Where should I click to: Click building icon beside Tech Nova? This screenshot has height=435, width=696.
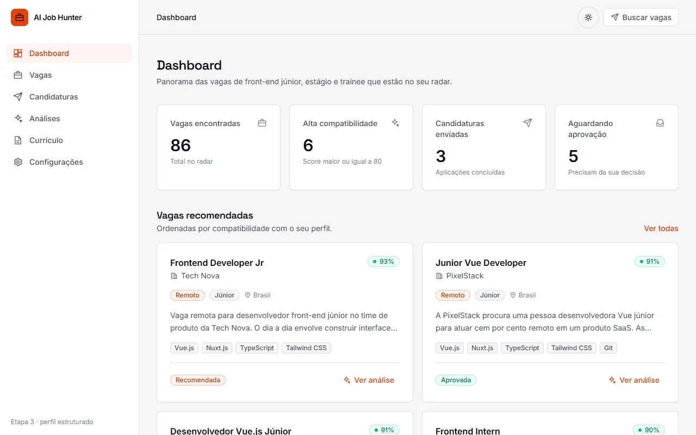(174, 276)
